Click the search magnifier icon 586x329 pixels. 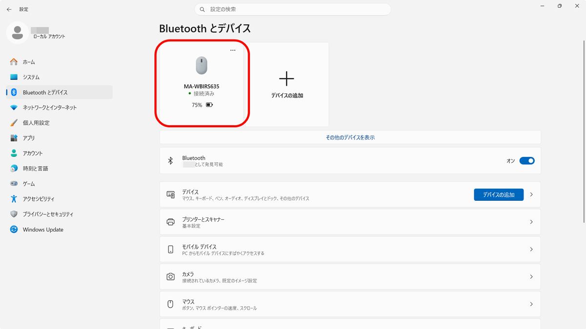point(203,9)
